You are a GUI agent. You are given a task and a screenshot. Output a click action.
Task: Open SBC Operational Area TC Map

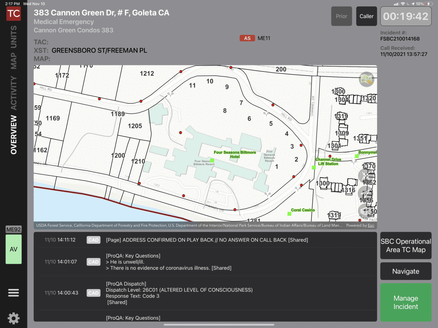click(406, 246)
